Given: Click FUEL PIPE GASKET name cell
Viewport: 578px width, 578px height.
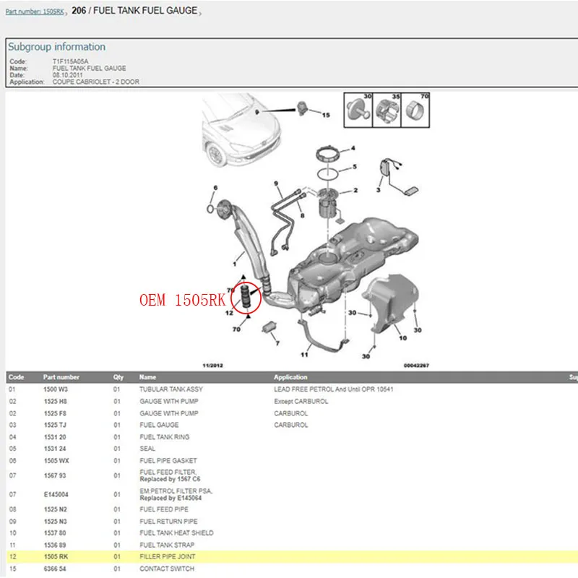Looking at the screenshot, I should (168, 461).
